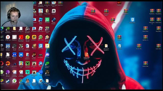Viewport: 163px width, 91px height.
Task: Open the blue g drugs_mod file icon
Action: coord(132,20)
